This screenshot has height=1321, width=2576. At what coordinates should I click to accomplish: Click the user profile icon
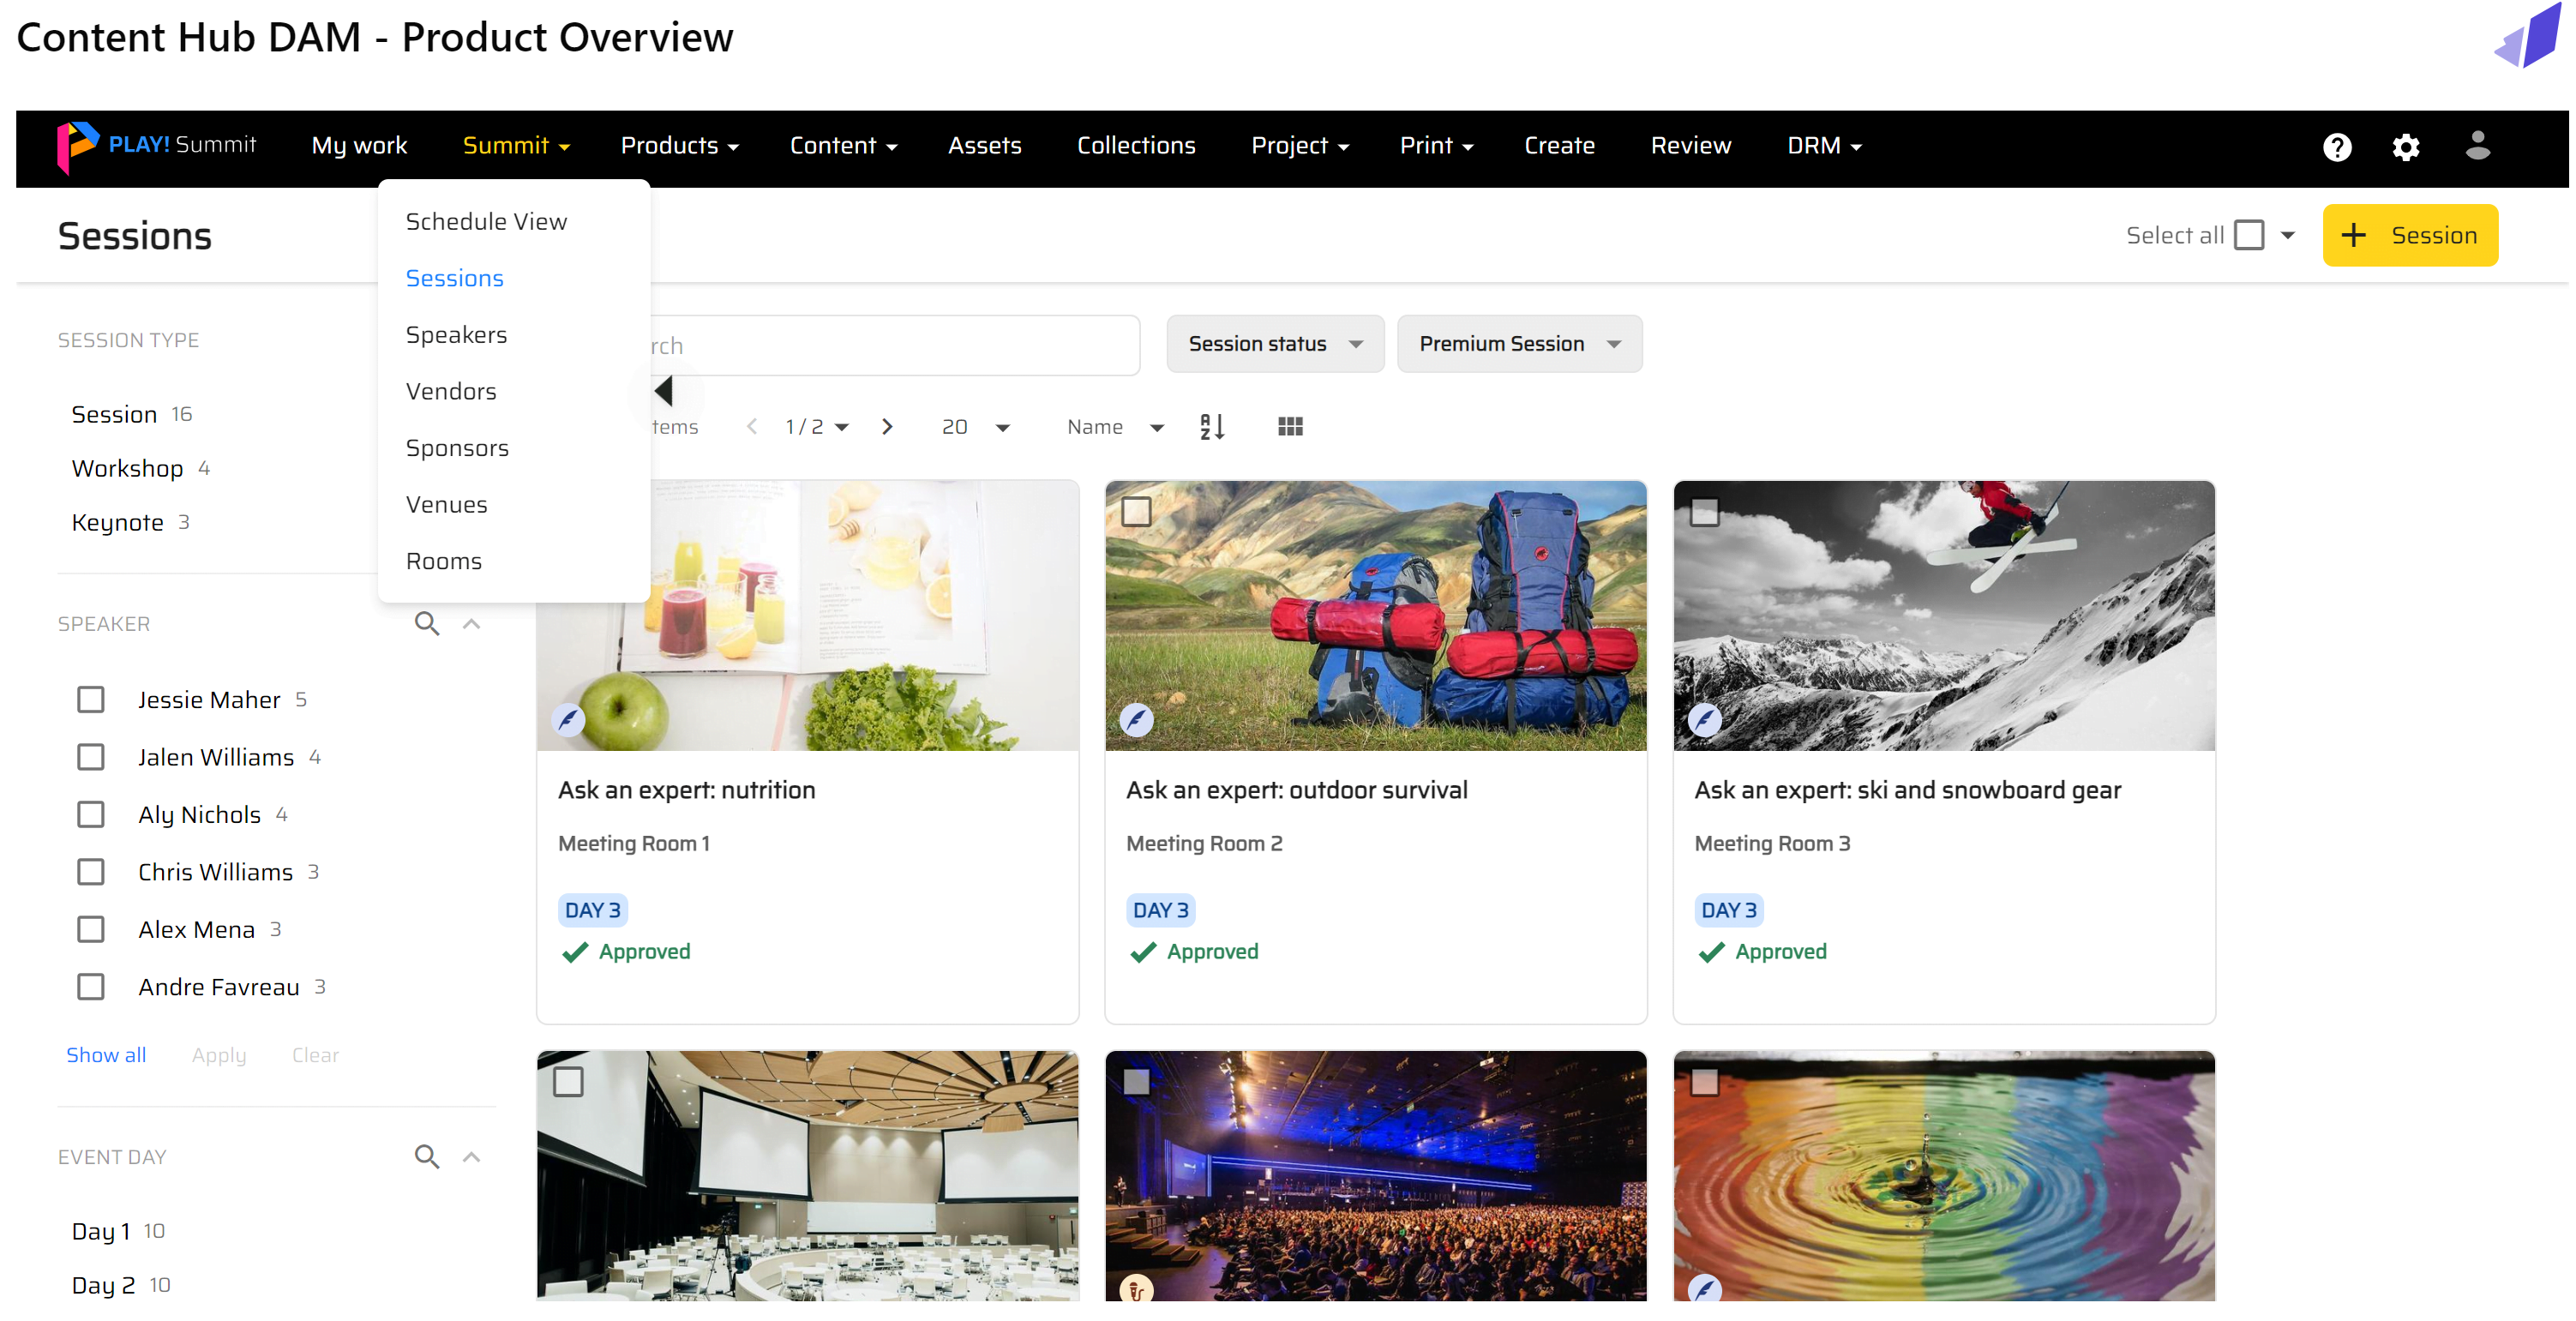coord(2477,146)
